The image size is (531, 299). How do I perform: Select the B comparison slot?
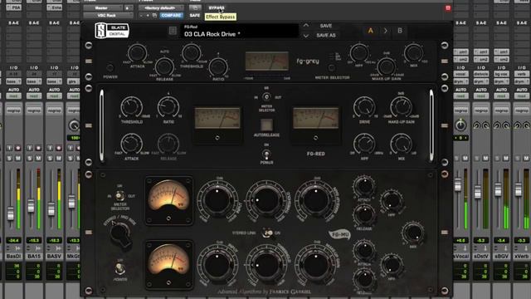[x=400, y=31]
